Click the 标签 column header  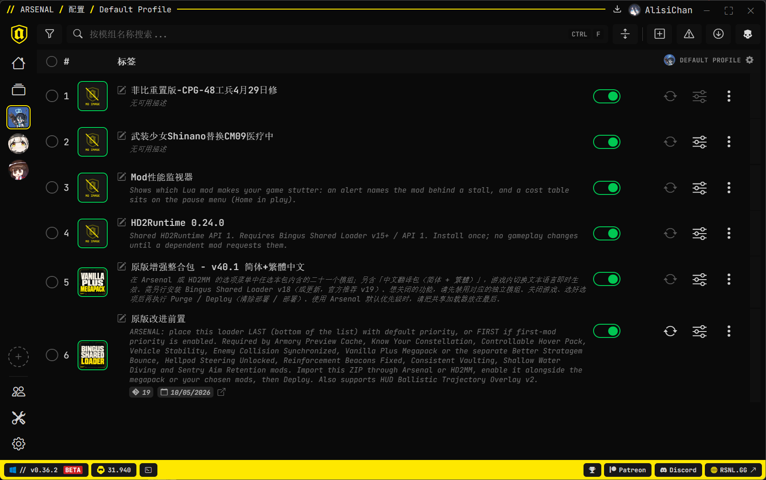point(126,61)
